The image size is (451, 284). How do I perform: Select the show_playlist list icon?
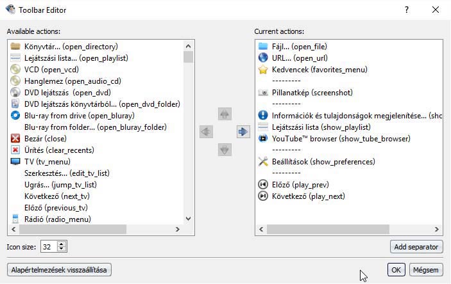pyautogui.click(x=263, y=127)
